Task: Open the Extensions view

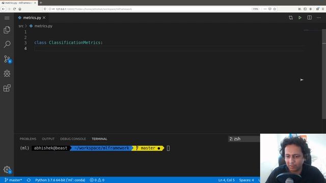Action: point(7,88)
